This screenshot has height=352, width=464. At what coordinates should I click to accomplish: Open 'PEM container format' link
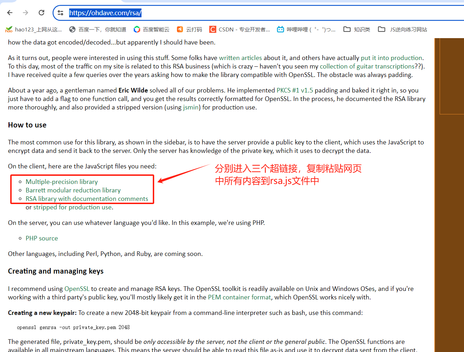(239, 297)
